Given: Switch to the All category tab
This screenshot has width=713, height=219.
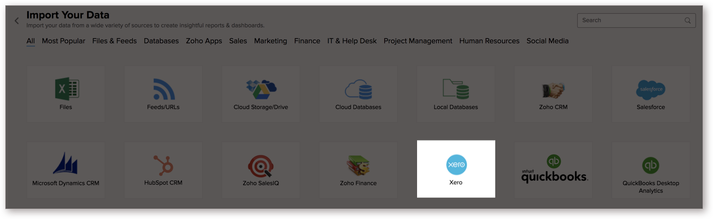Looking at the screenshot, I should [31, 41].
